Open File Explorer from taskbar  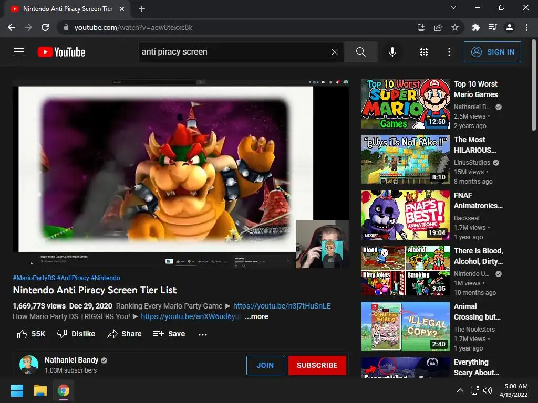pyautogui.click(x=40, y=390)
